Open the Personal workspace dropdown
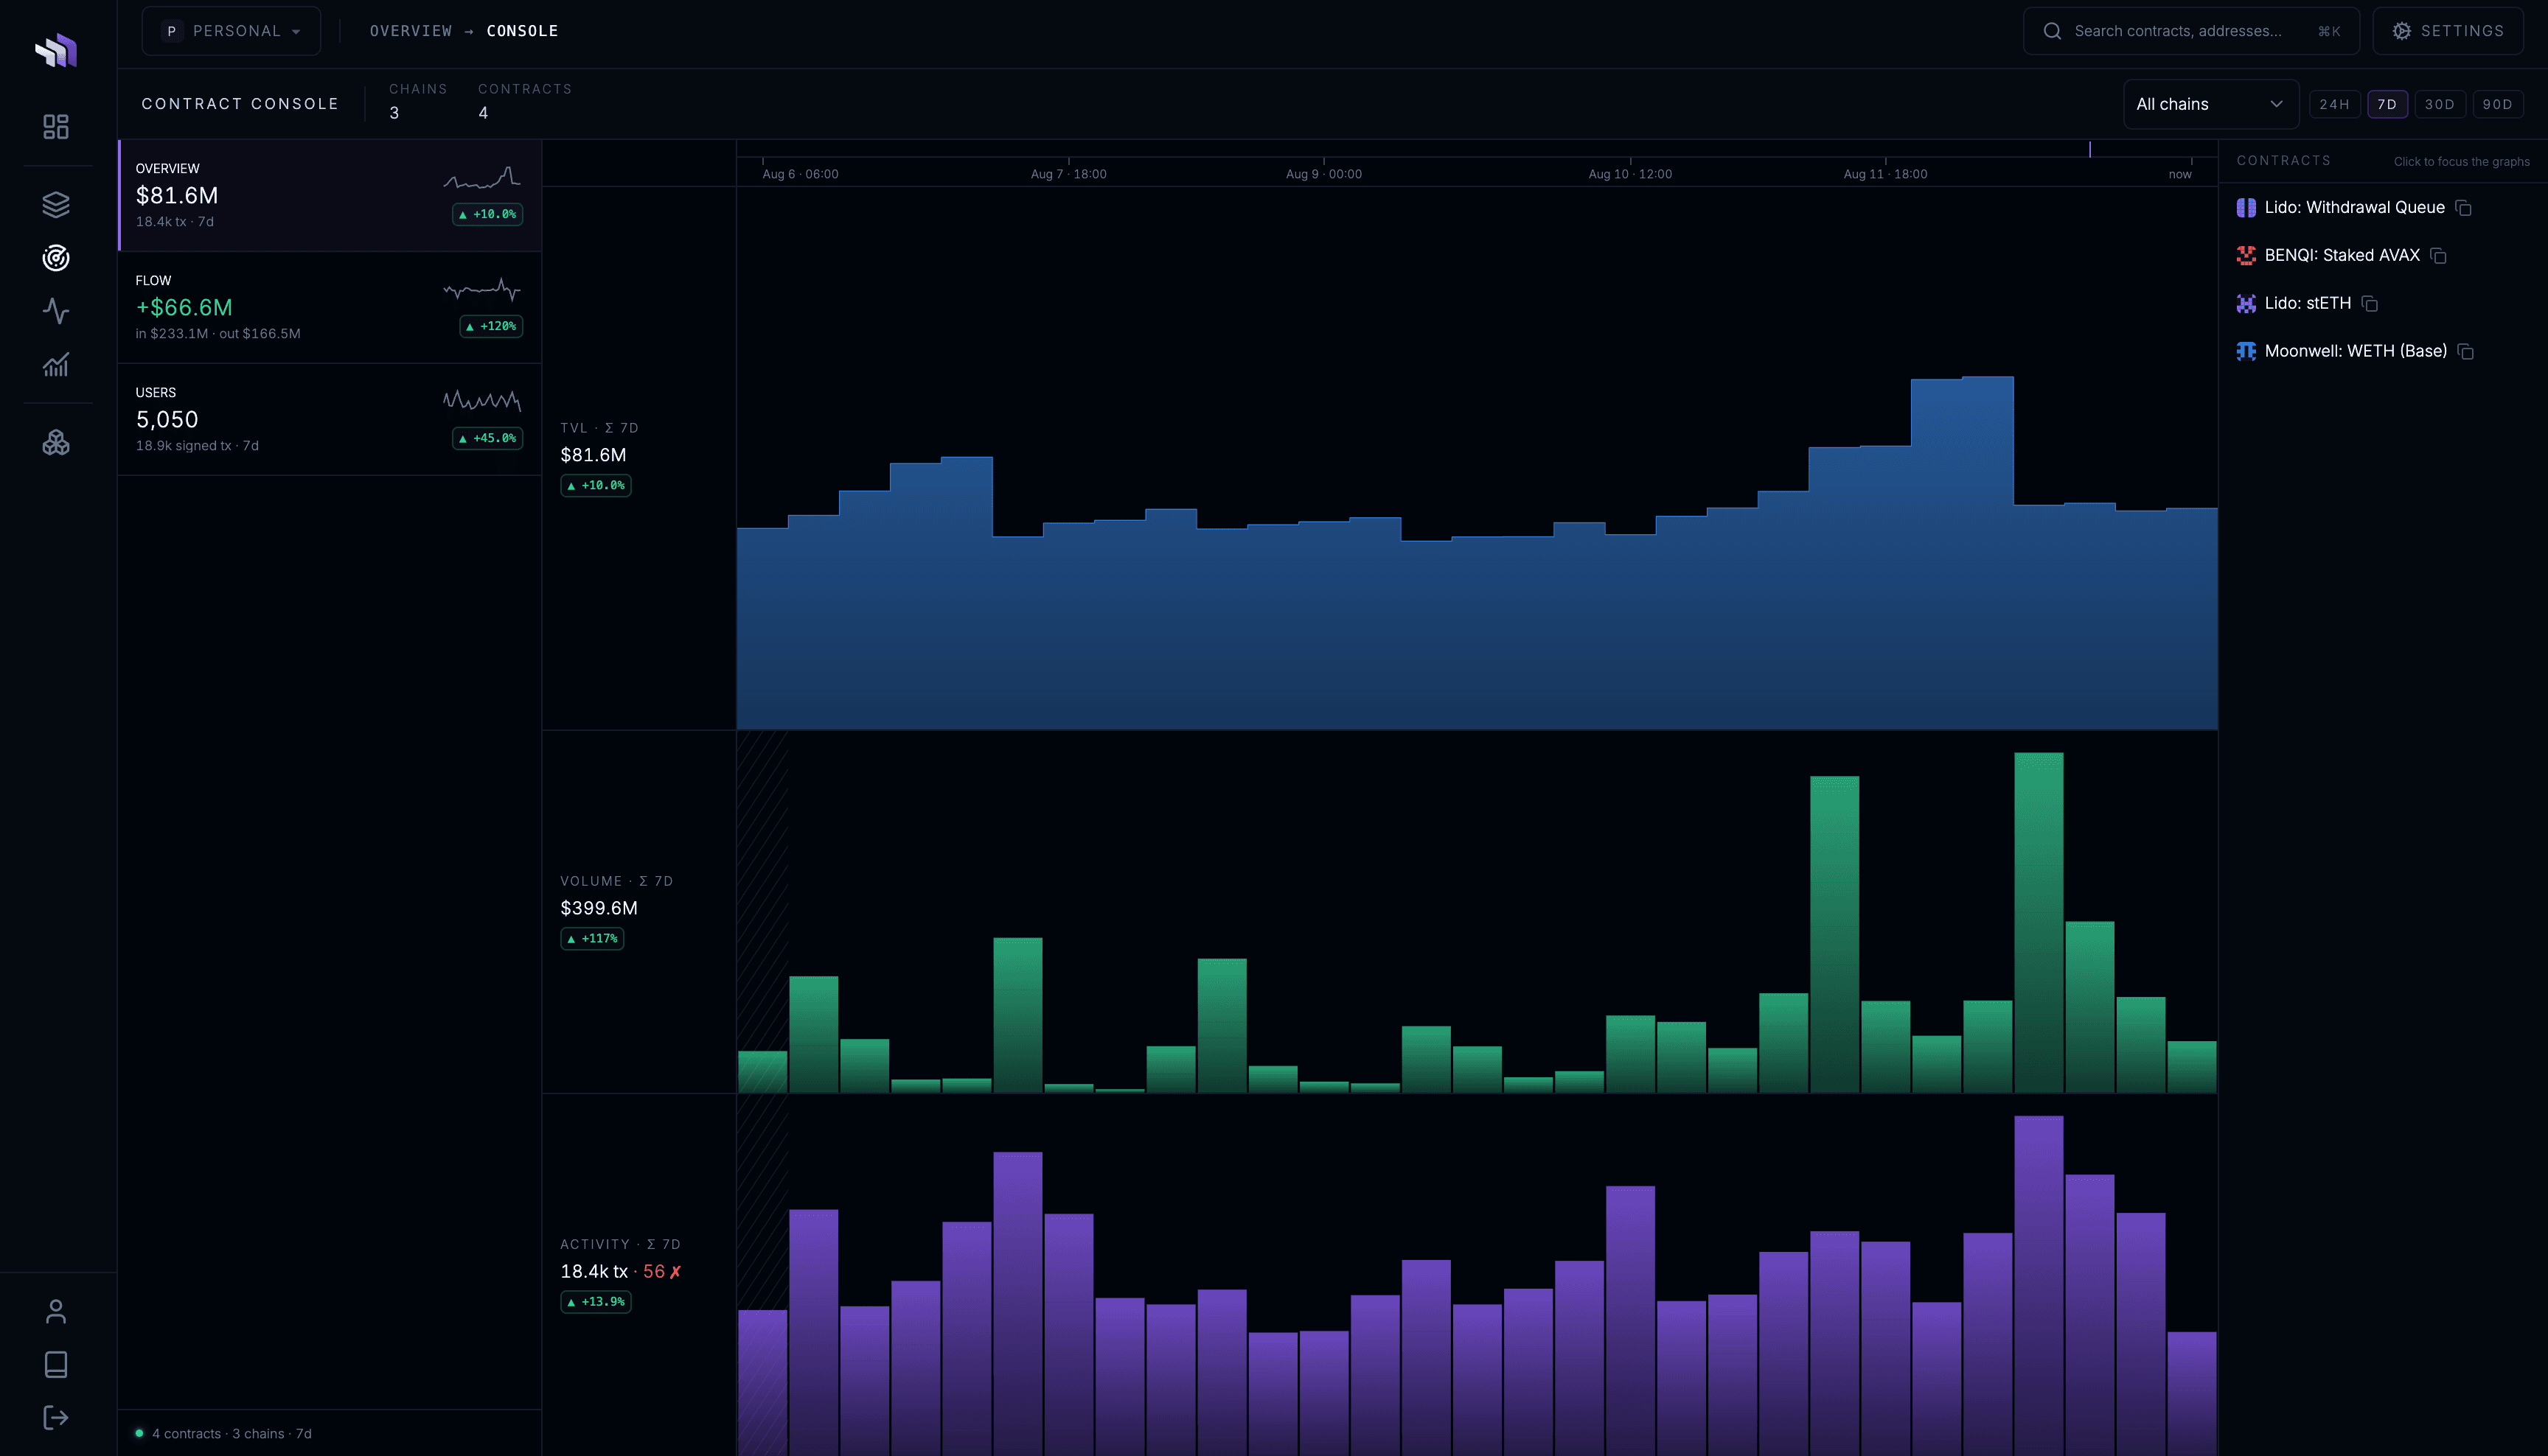 (231, 31)
